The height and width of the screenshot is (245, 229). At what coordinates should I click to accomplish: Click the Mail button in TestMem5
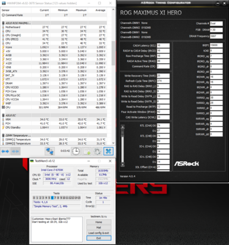[99, 227]
